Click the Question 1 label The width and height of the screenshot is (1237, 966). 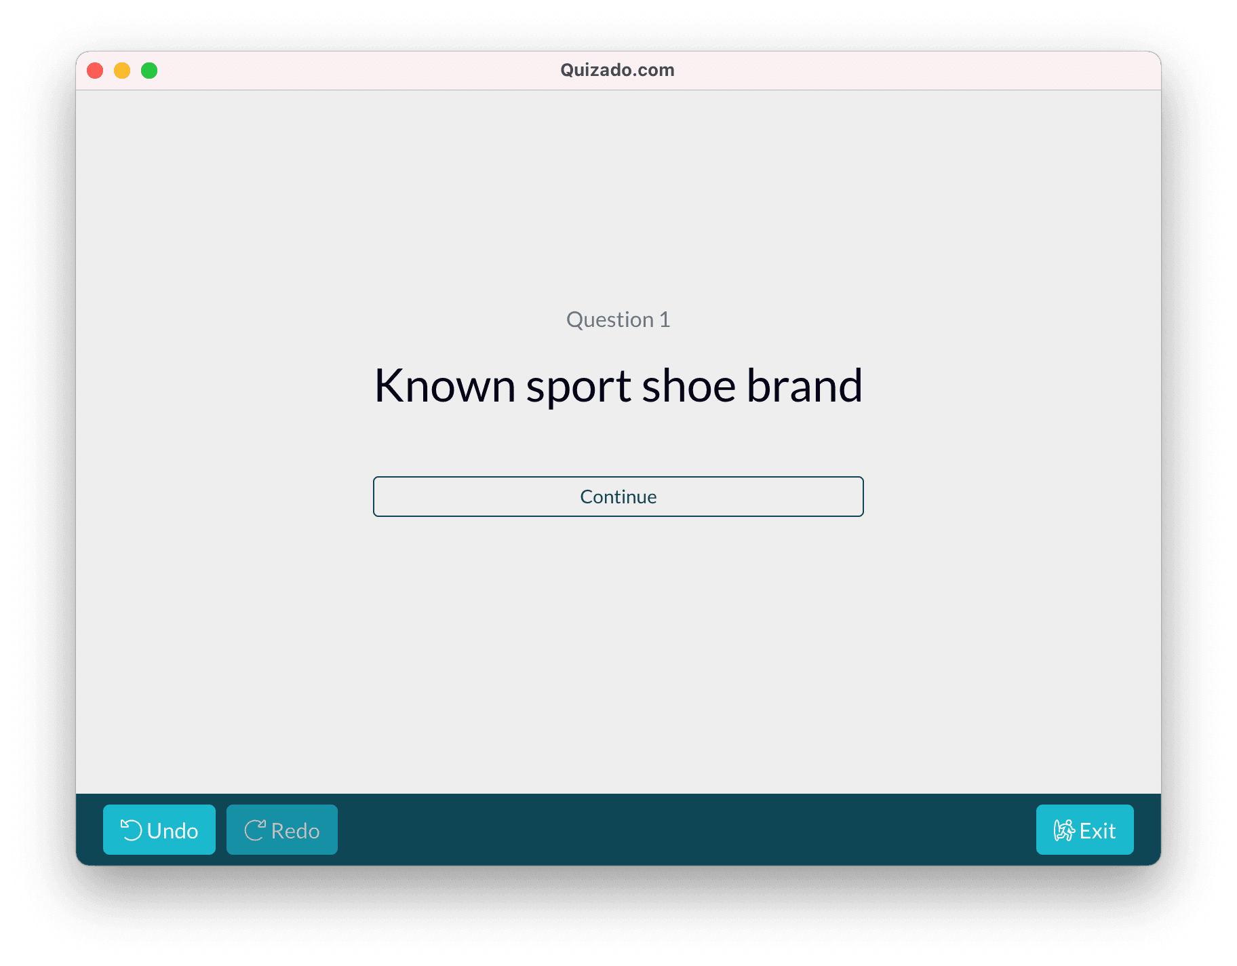pos(618,319)
